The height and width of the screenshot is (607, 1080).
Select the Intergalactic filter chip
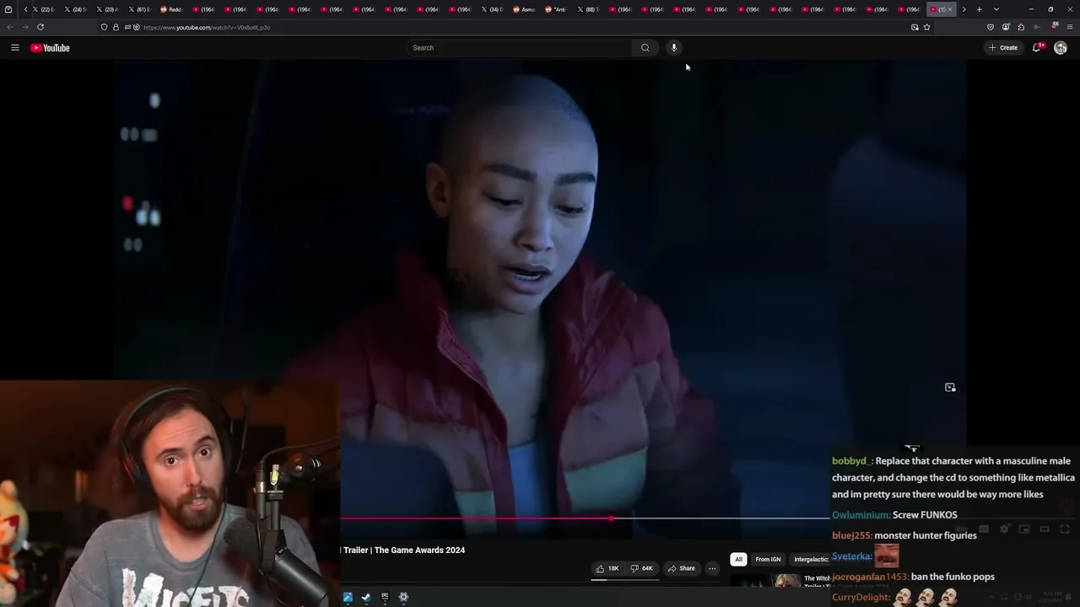tap(811, 559)
